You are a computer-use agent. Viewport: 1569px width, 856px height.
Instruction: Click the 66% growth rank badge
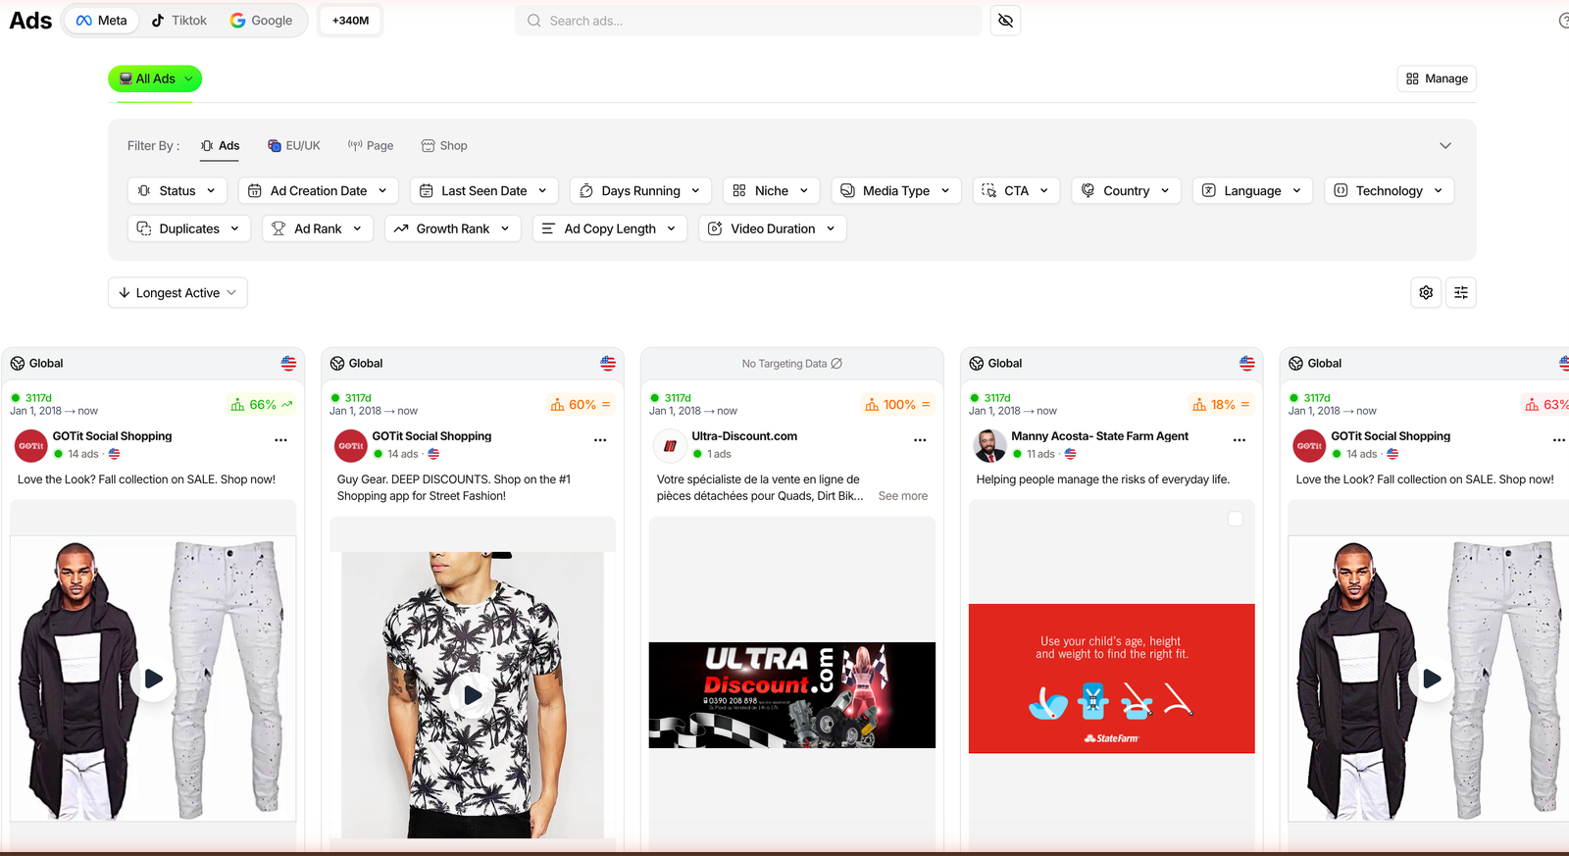pos(262,404)
